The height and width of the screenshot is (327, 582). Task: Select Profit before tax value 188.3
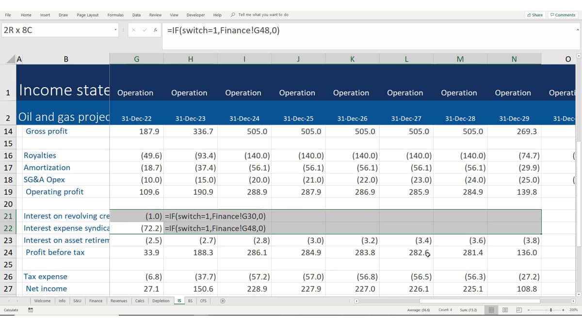click(x=191, y=252)
